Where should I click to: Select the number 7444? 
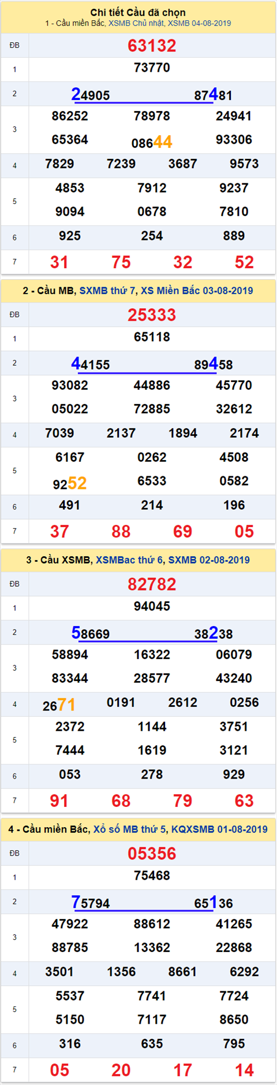click(x=70, y=751)
